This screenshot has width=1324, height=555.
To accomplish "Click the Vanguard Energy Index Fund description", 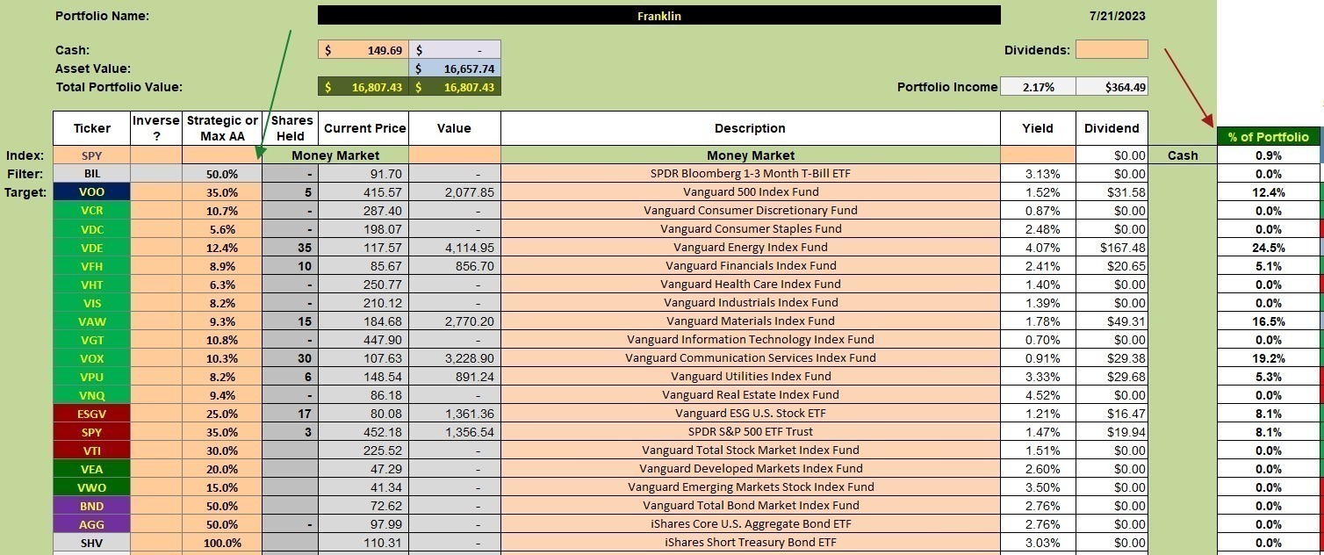I will (750, 248).
